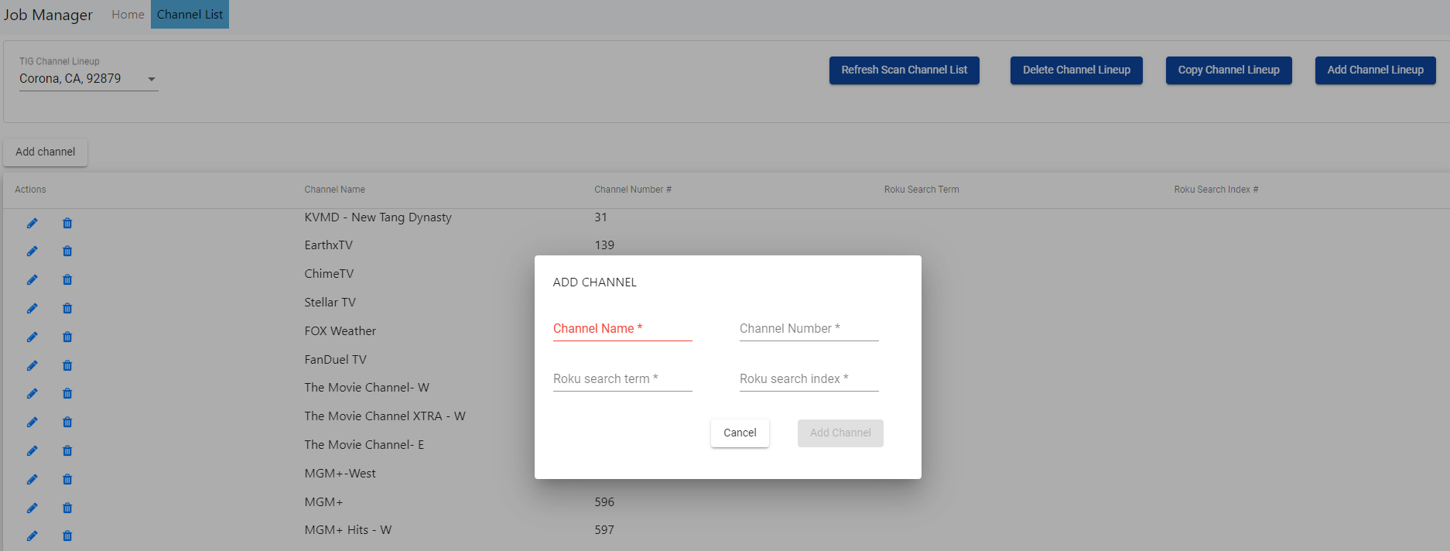Click the FOX Weather channel name
The image size is (1450, 551).
click(340, 331)
